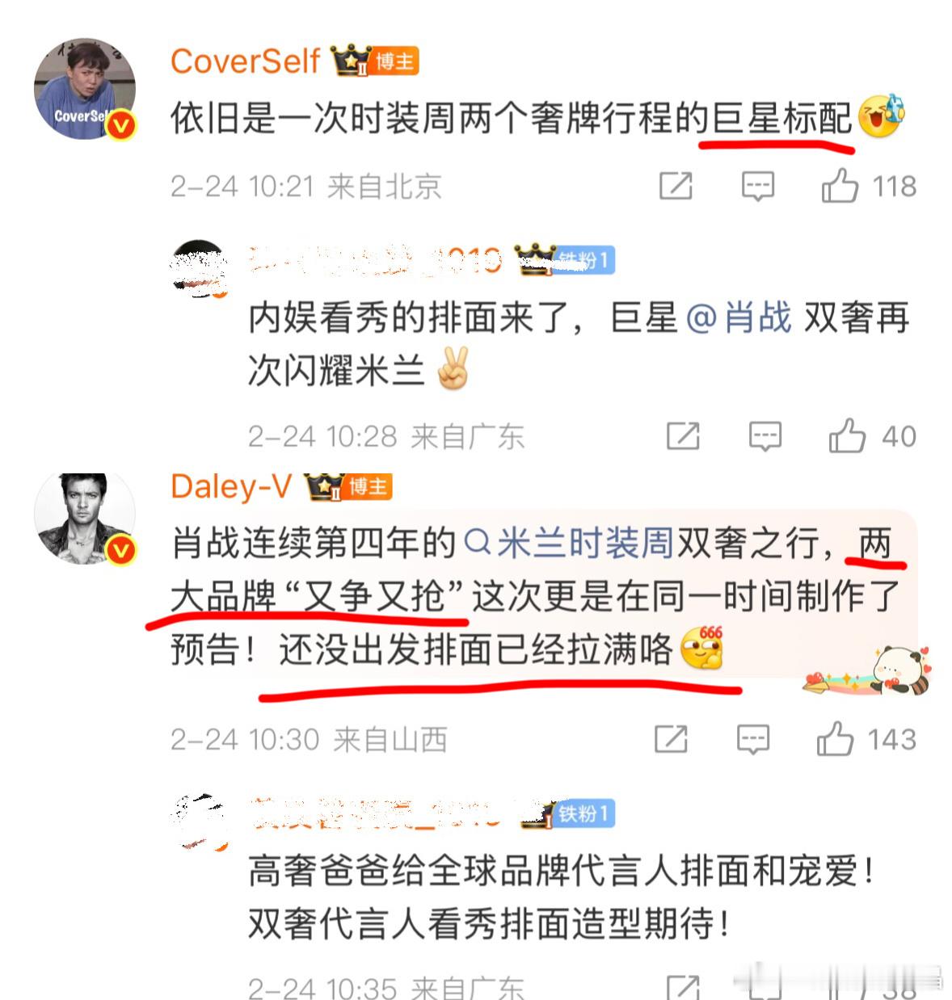Open the @肖战 mention link

click(x=738, y=317)
